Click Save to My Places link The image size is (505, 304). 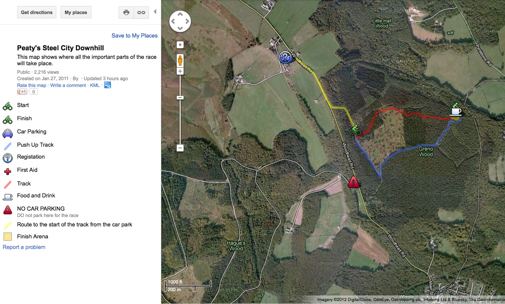[x=134, y=36]
